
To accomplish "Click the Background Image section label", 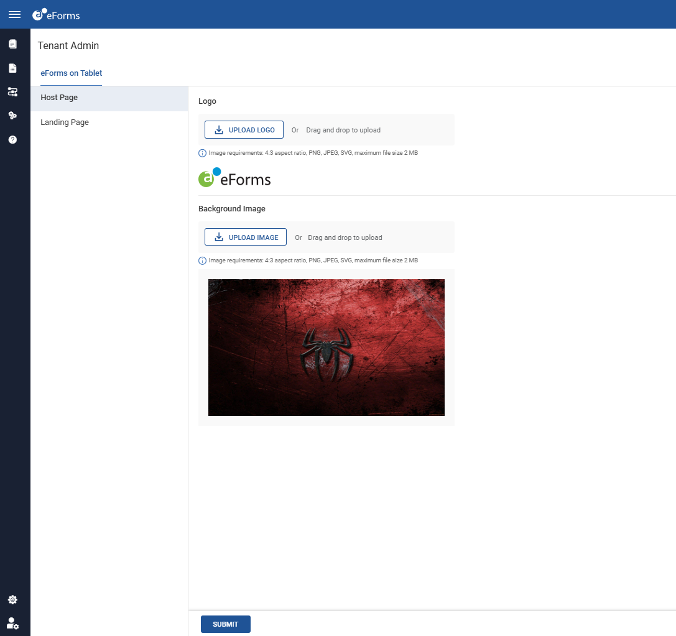I will pyautogui.click(x=232, y=209).
